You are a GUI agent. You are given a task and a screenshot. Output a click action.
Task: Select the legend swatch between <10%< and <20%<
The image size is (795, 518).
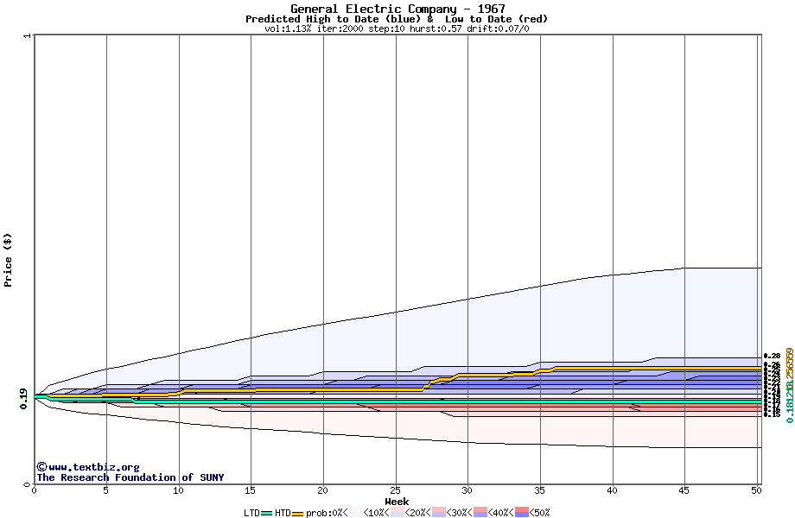[397, 513]
